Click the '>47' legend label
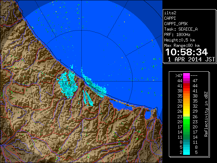 (x=179, y=76)
